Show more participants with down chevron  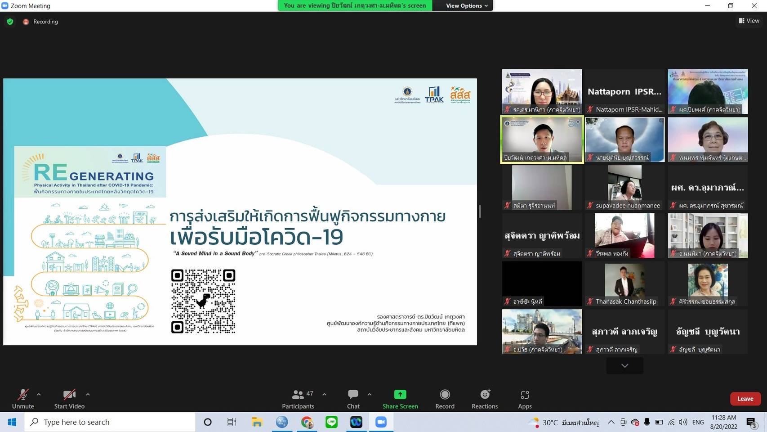[624, 365]
